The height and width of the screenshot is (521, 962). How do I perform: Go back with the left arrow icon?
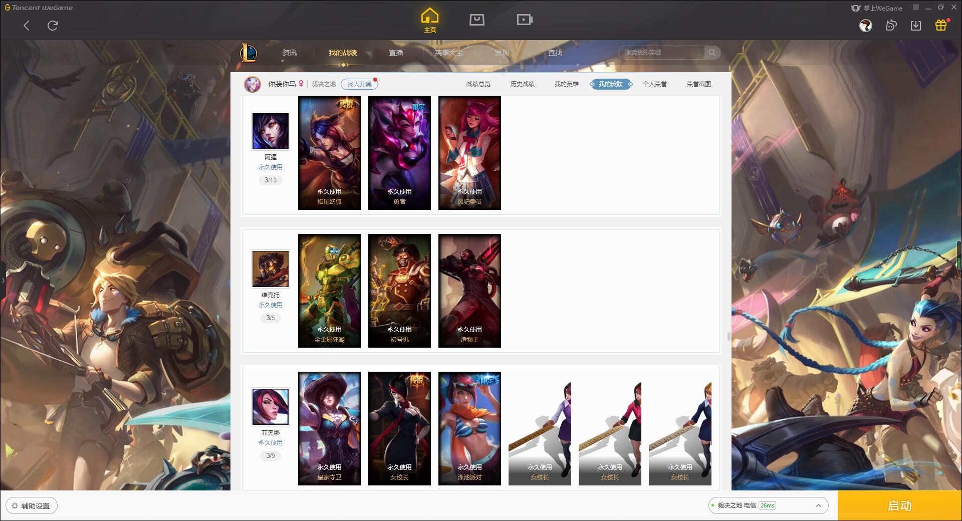point(27,26)
